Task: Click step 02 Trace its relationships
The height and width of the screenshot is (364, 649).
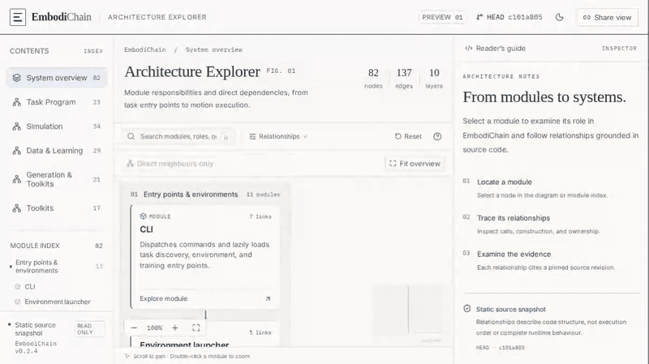Action: pyautogui.click(x=551, y=225)
